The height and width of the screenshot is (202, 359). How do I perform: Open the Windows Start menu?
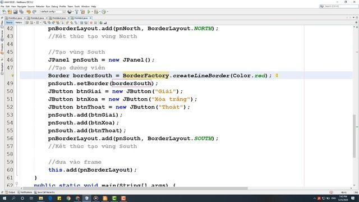click(4, 198)
